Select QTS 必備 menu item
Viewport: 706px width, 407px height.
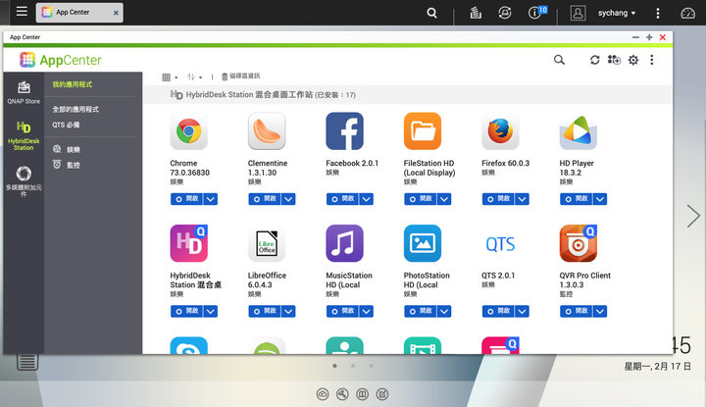[66, 126]
